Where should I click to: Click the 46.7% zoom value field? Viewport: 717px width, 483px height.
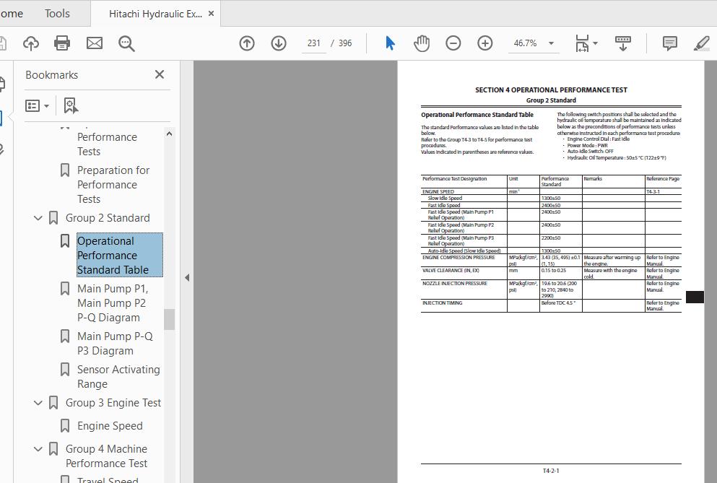coord(526,43)
